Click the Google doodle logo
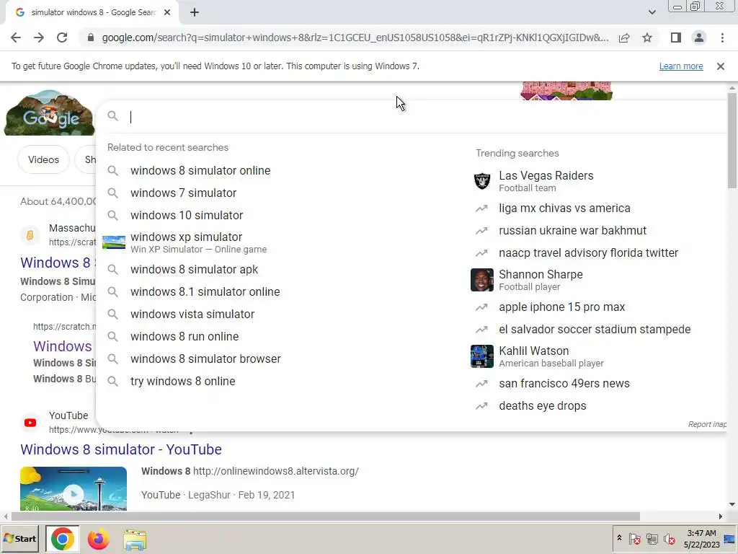 point(49,113)
